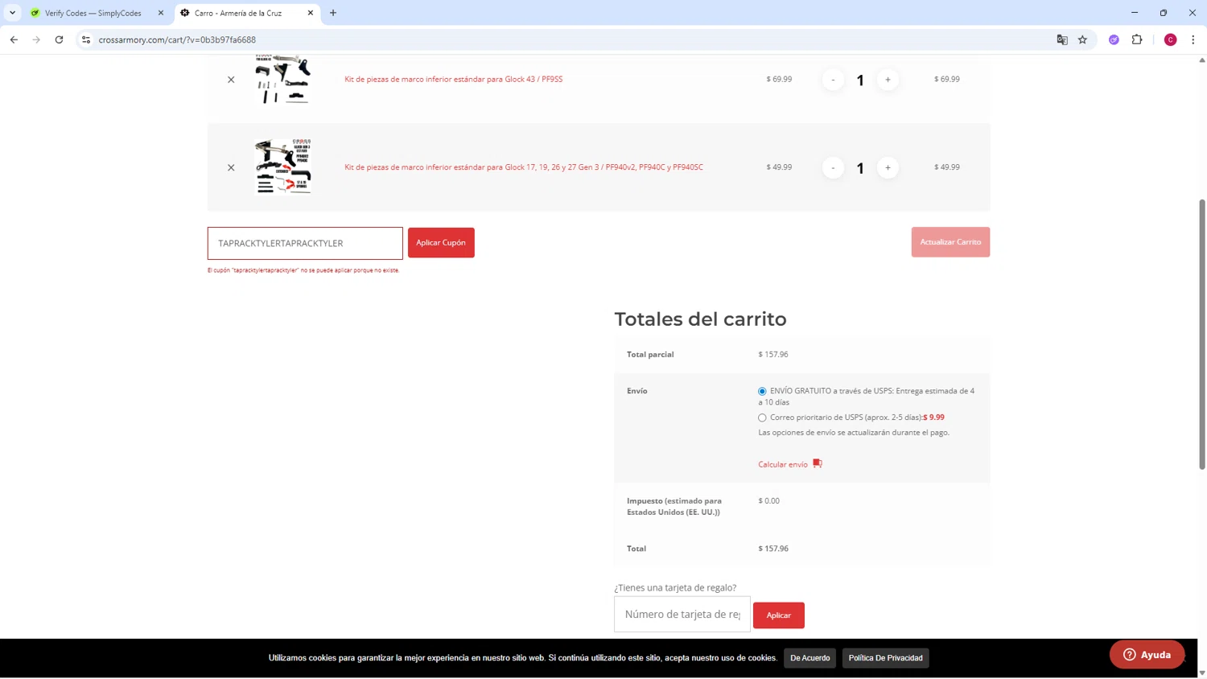Bookmark this page with star icon
1207x679 pixels.
pyautogui.click(x=1082, y=39)
